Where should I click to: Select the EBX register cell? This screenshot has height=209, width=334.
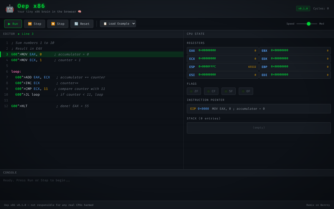coord(295,51)
